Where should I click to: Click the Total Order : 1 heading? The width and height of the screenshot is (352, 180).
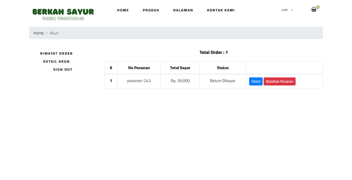213,52
